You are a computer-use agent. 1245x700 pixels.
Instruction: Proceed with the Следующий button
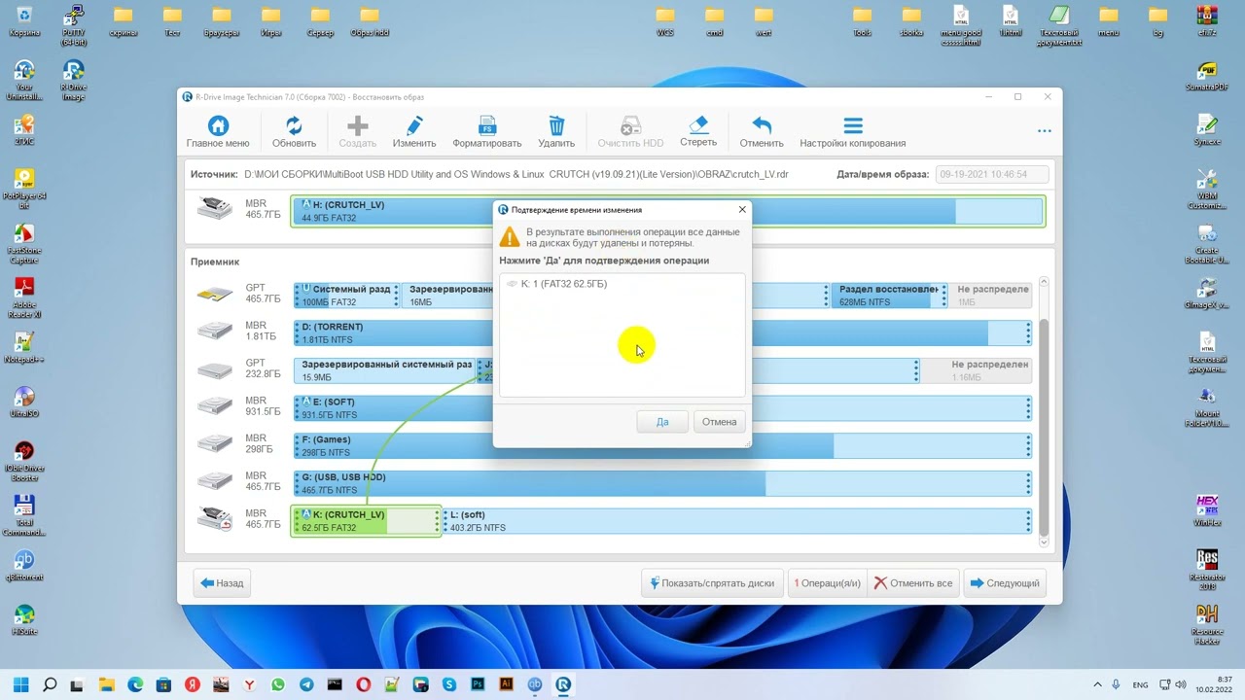point(1005,583)
